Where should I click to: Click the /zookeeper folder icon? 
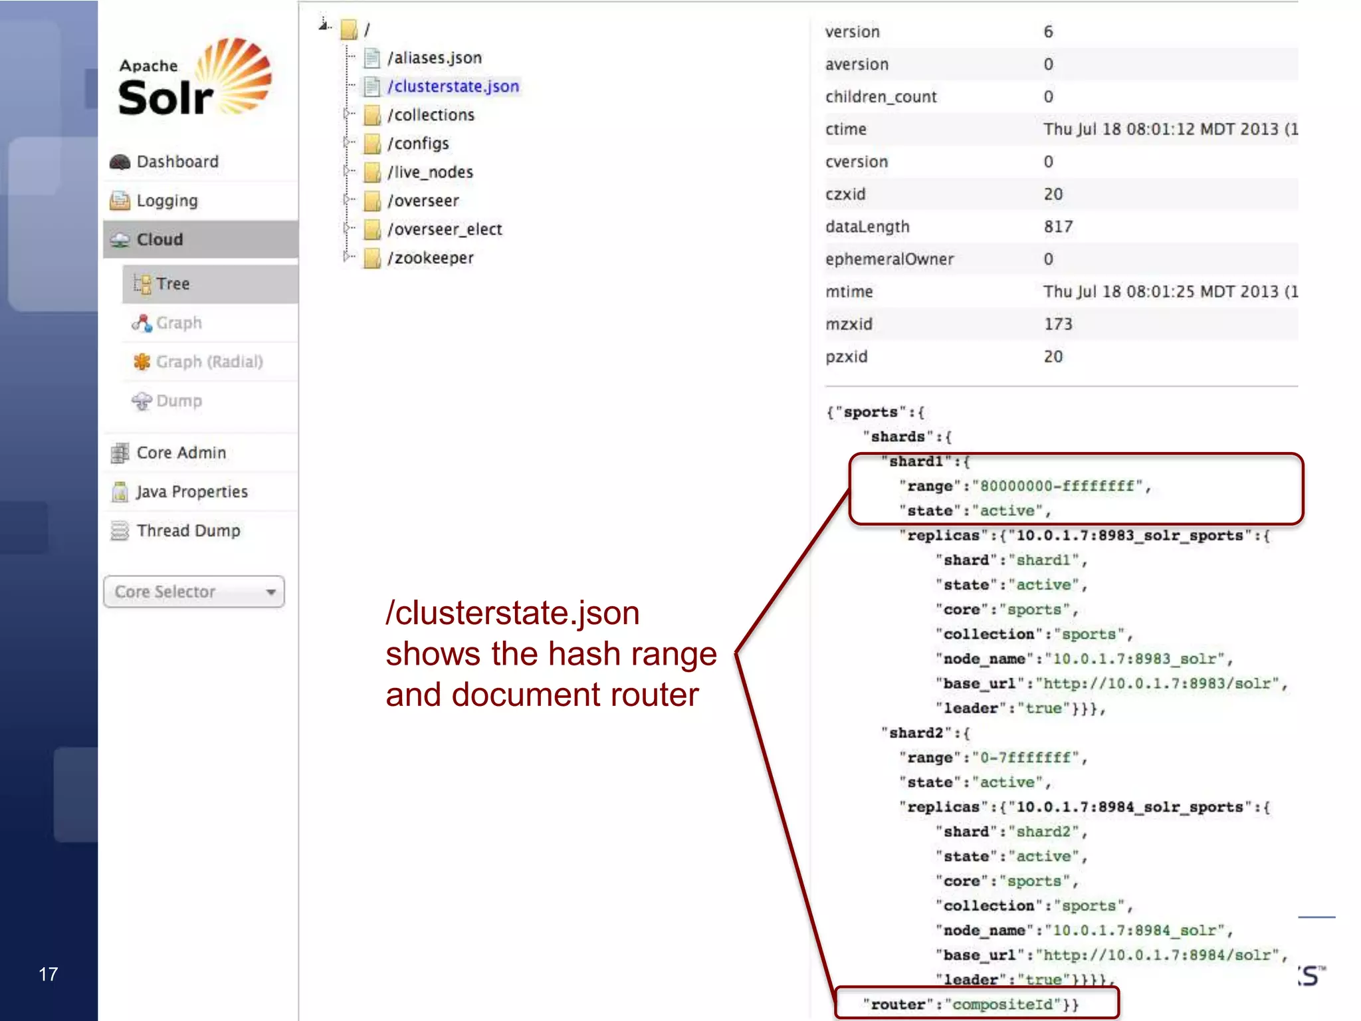tap(372, 258)
